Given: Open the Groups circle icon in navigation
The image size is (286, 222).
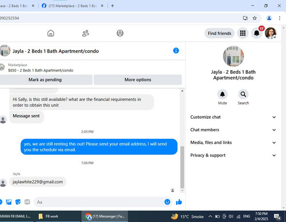Looking at the screenshot, I should (x=120, y=33).
